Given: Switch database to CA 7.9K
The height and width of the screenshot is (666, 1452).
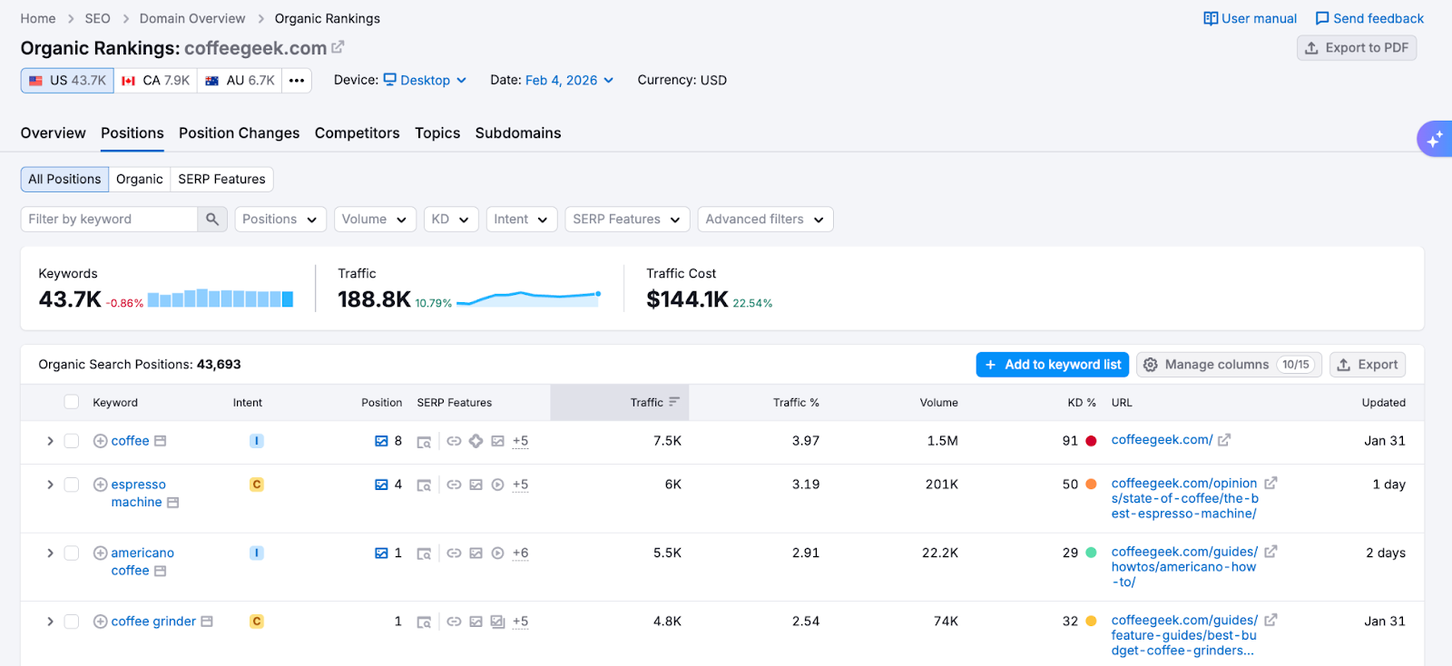Looking at the screenshot, I should click(156, 81).
